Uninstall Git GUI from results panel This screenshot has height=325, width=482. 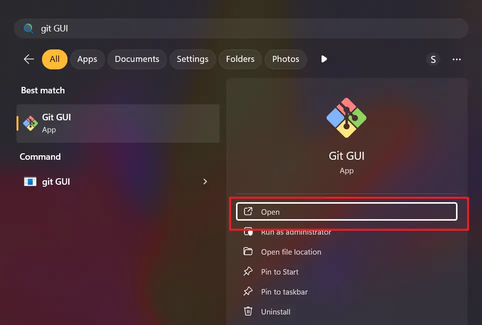(275, 312)
